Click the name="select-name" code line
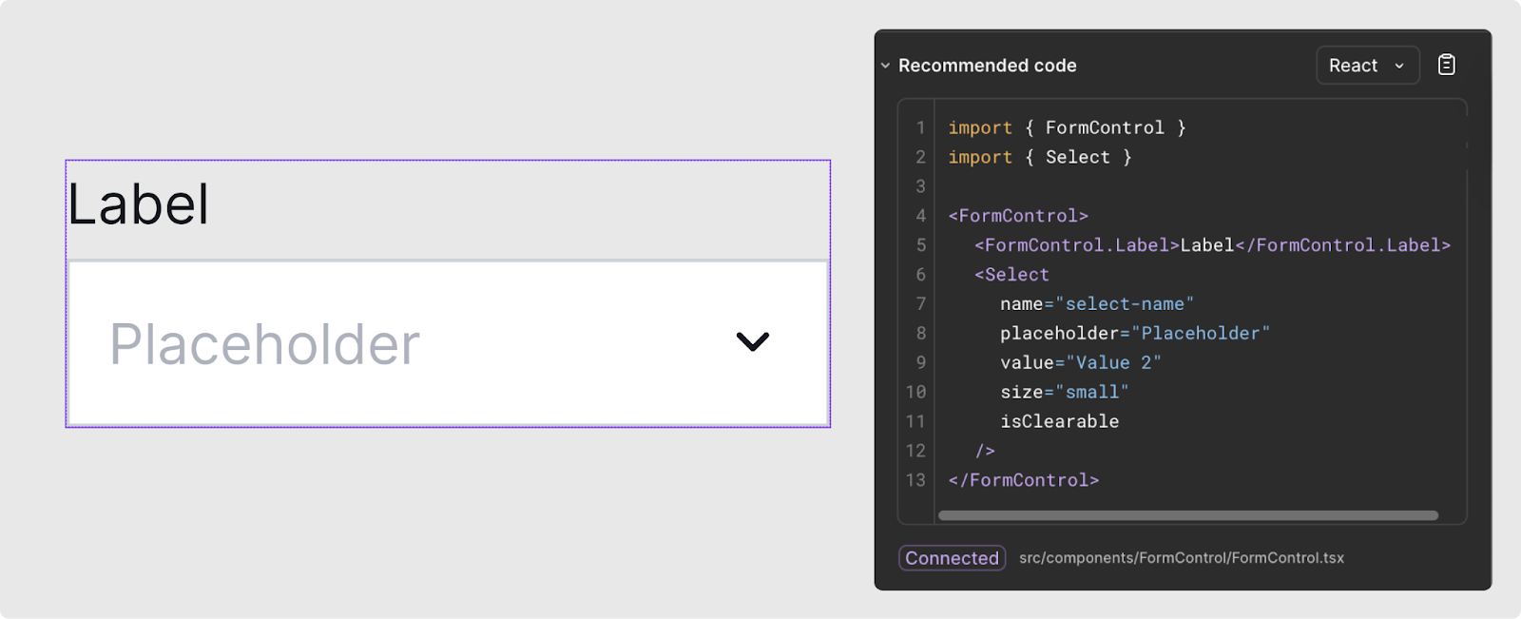 [x=1097, y=304]
